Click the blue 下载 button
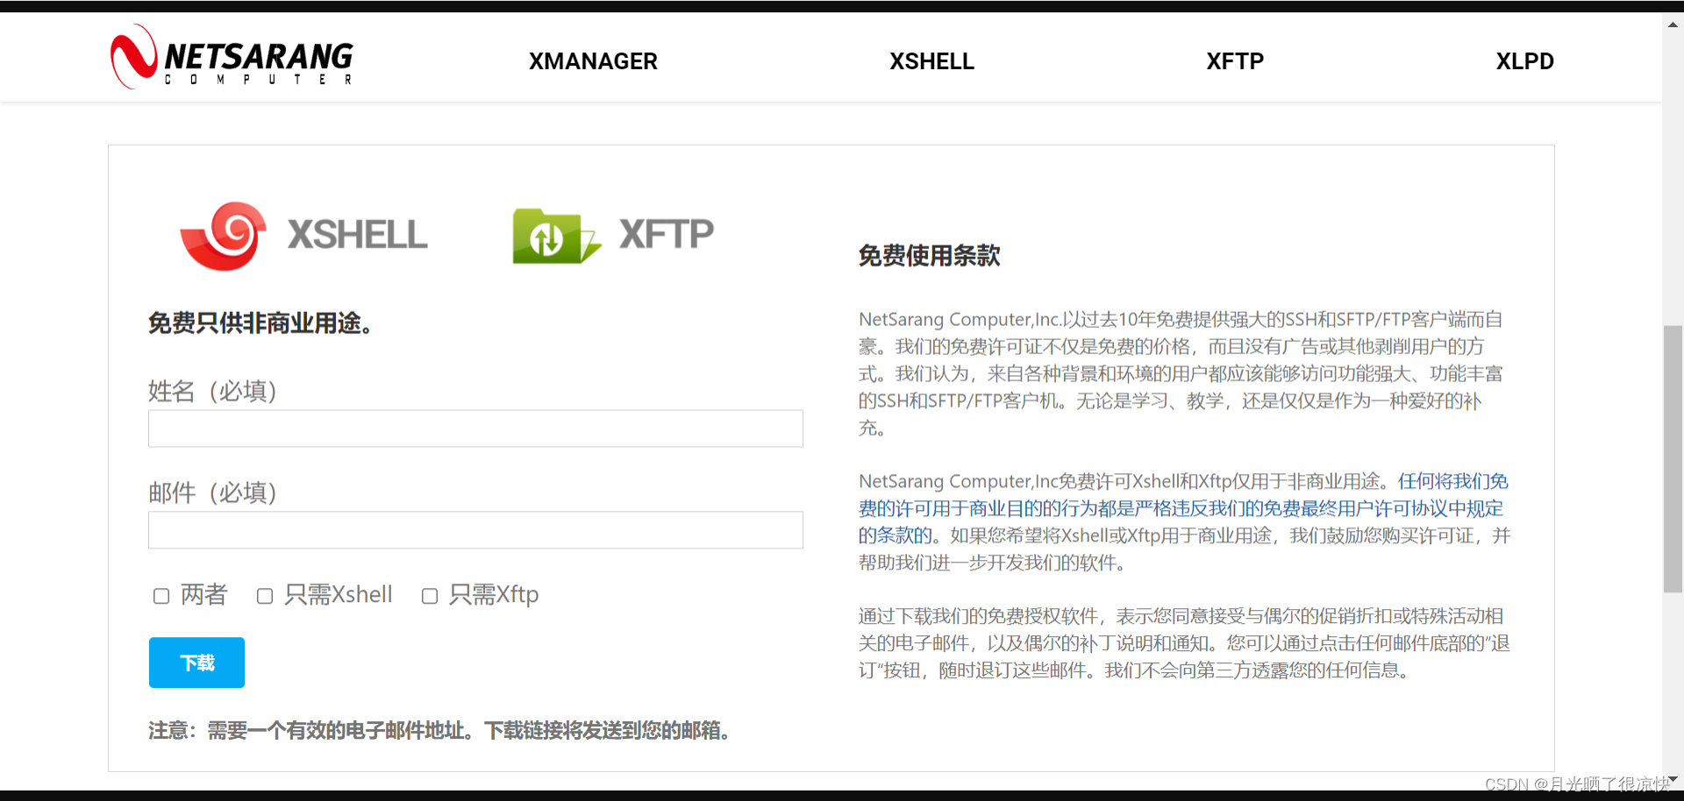The width and height of the screenshot is (1684, 801). tap(196, 663)
